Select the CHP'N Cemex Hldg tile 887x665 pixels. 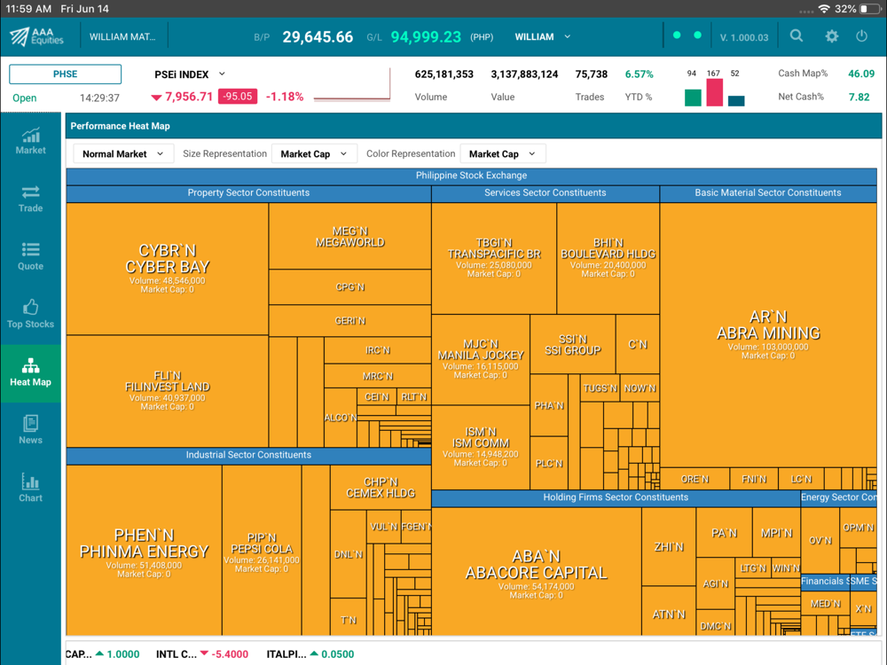(x=381, y=487)
